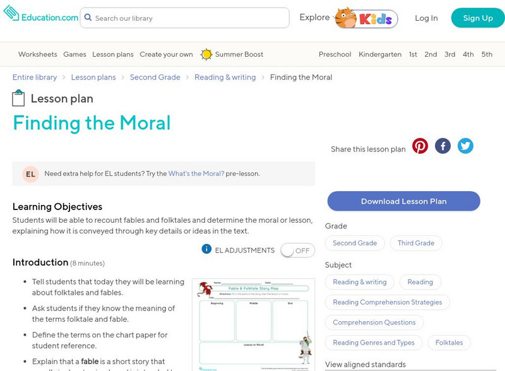This screenshot has height=371, width=505.
Task: Share lesson plan on Twitter
Action: pos(465,146)
